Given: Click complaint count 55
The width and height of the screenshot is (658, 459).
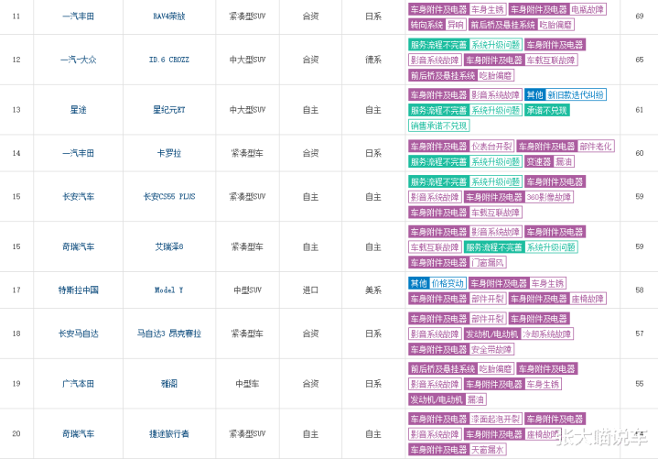Looking at the screenshot, I should pyautogui.click(x=639, y=383).
